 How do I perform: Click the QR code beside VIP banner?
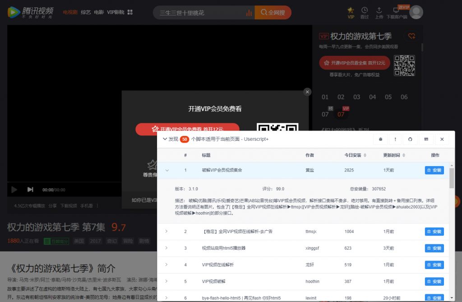[404, 65]
